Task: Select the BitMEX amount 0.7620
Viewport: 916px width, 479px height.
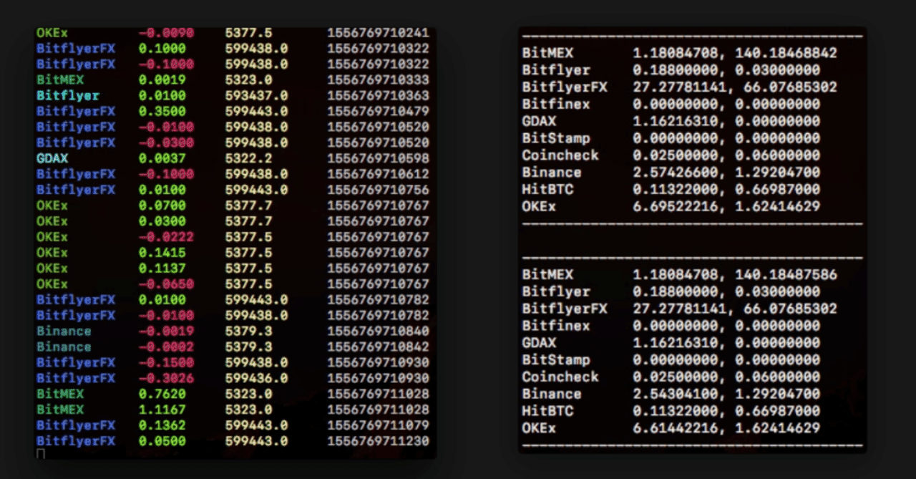Action: tap(162, 395)
